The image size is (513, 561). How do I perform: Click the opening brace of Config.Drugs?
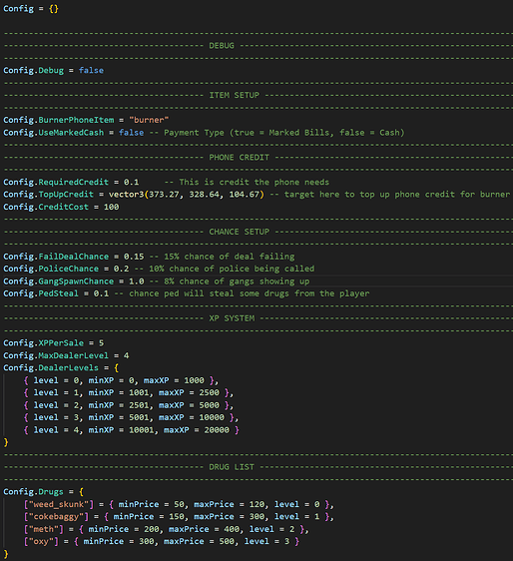coord(81,492)
